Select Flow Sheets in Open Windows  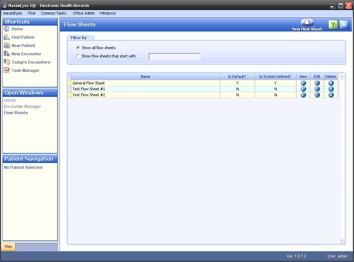pos(16,113)
